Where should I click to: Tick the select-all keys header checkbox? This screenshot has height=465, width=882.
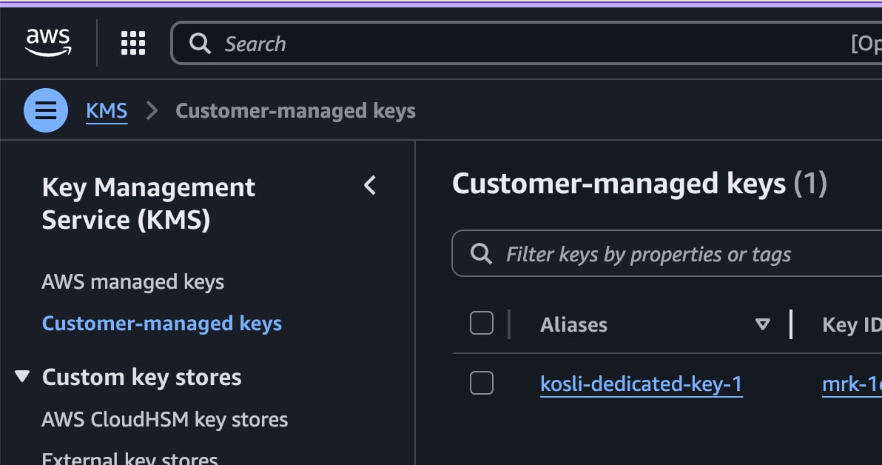(482, 323)
